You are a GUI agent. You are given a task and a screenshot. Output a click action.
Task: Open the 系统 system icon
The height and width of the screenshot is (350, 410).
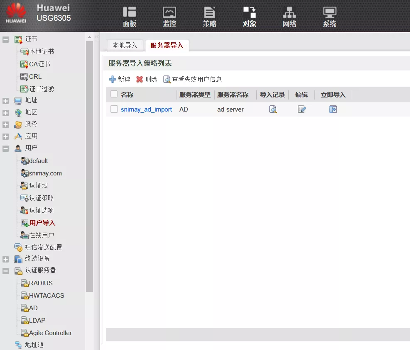[329, 17]
